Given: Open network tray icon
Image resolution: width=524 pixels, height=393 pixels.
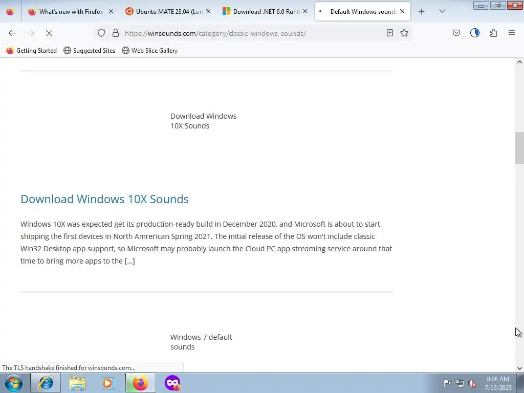Looking at the screenshot, I should click(460, 383).
